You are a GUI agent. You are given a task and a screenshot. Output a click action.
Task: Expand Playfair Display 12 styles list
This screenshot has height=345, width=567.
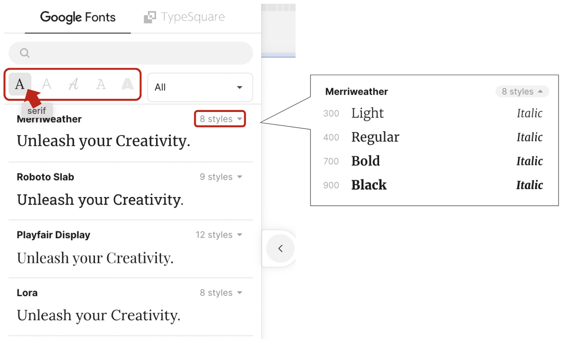coord(219,235)
